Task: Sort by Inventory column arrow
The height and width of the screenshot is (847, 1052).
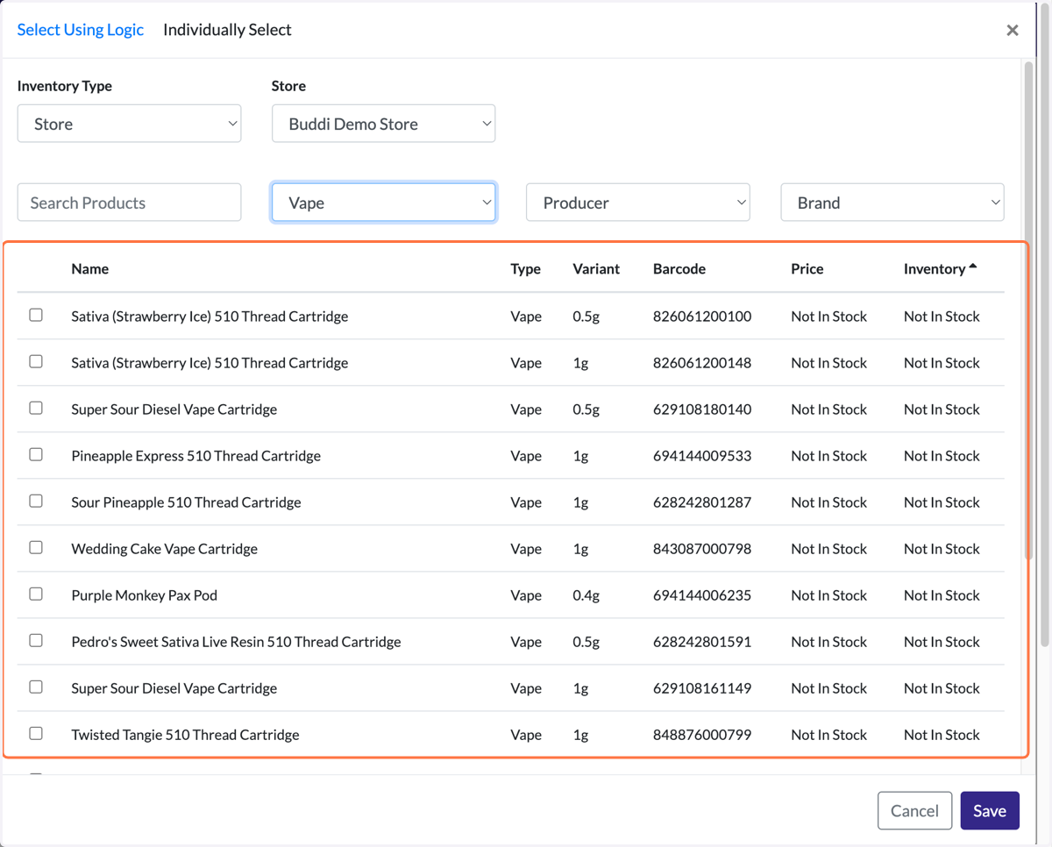Action: pyautogui.click(x=972, y=267)
